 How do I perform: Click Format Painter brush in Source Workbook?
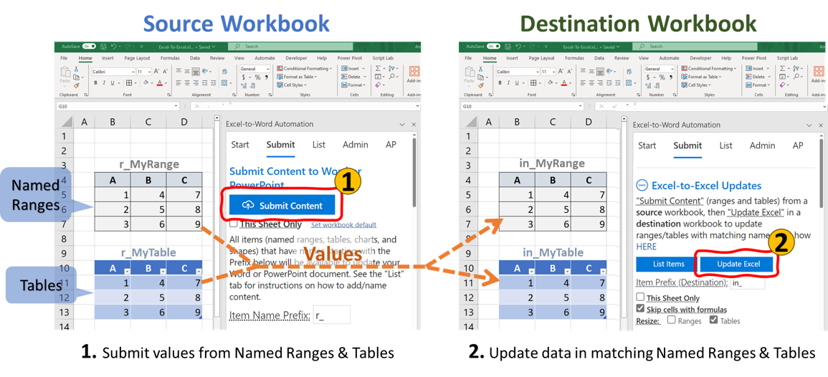77,85
